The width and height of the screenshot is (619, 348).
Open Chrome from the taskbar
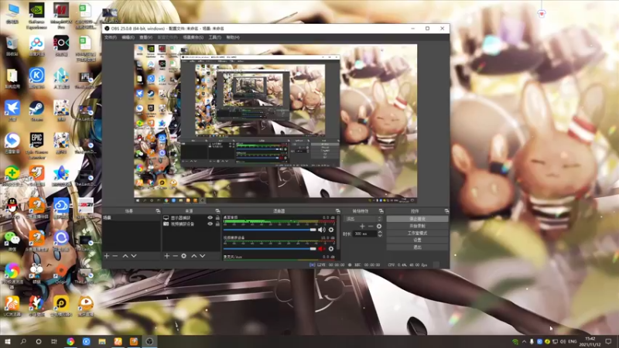[x=70, y=342]
